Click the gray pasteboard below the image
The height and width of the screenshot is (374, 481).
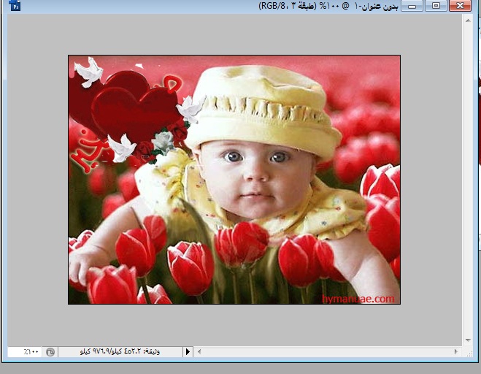(x=234, y=325)
